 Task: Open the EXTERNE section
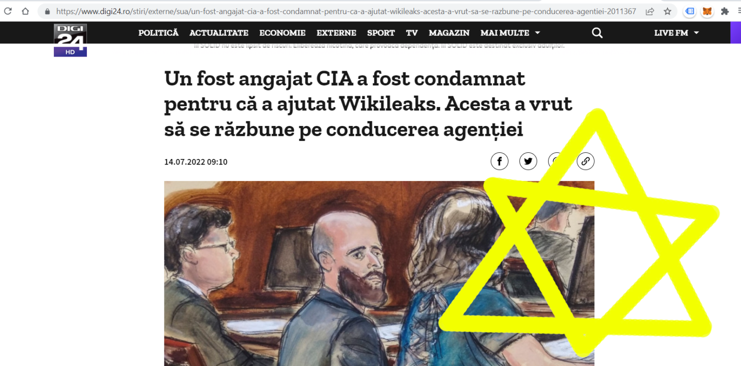pyautogui.click(x=336, y=33)
